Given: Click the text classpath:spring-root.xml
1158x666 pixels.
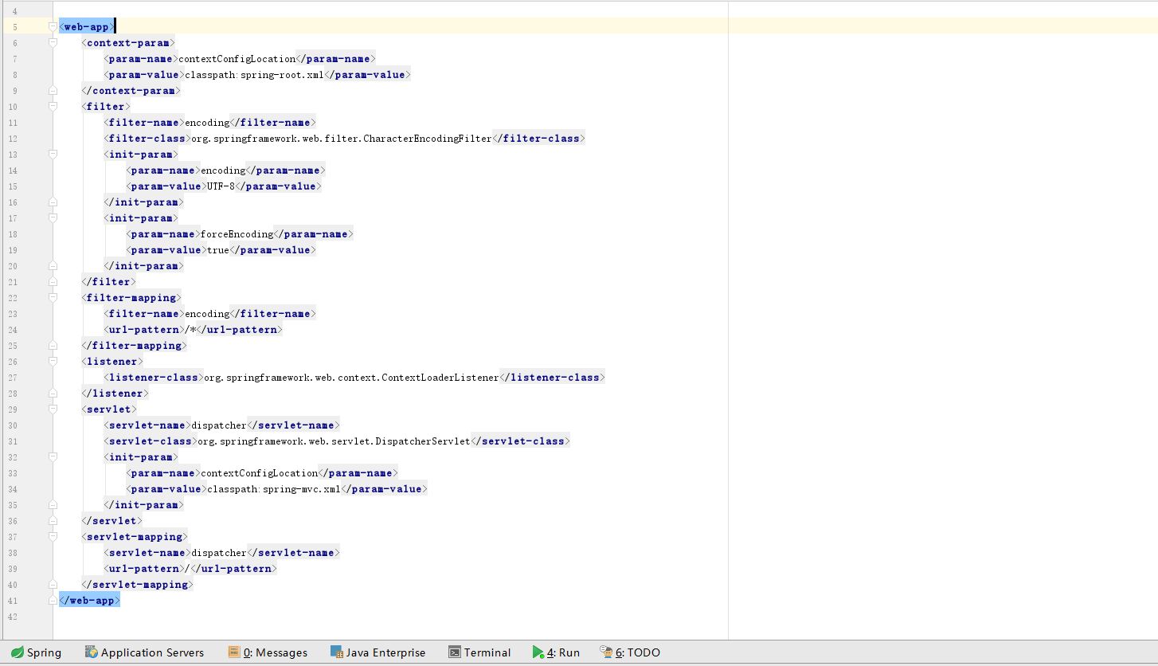Looking at the screenshot, I should tap(254, 75).
